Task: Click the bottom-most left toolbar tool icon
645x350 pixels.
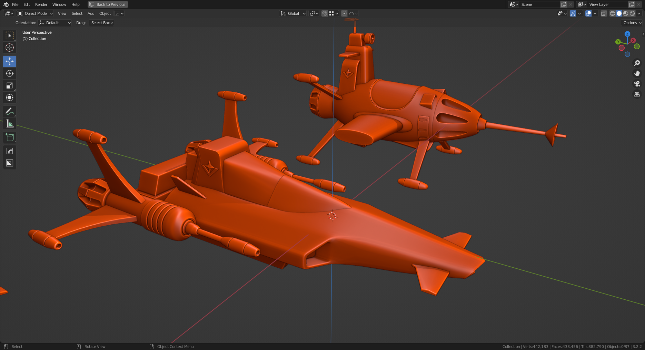Action: click(x=10, y=163)
